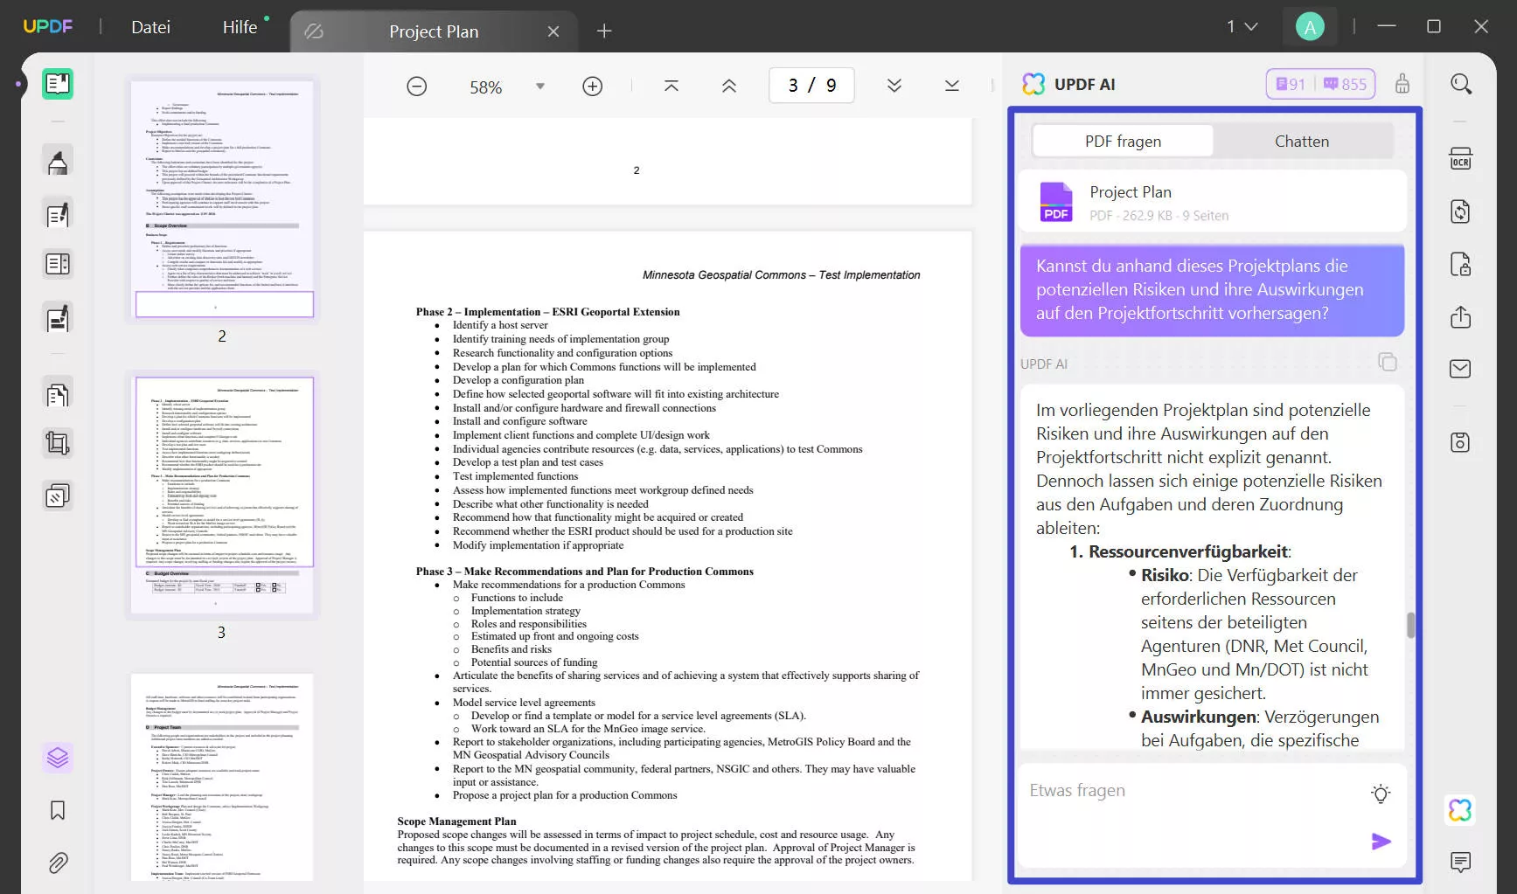
Task: Select page 3 thumbnail in the panel
Action: pos(223,494)
